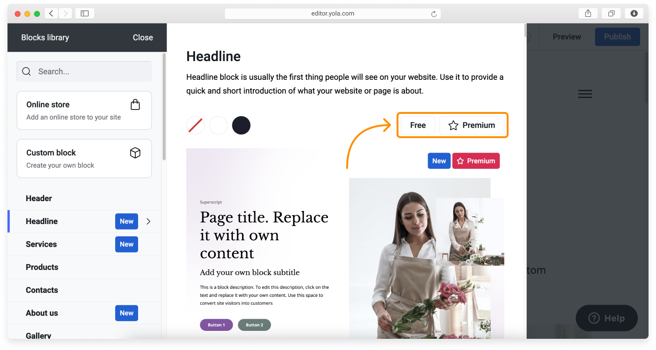Click the Publish button
Screen dimensions: 656x350
tap(617, 37)
